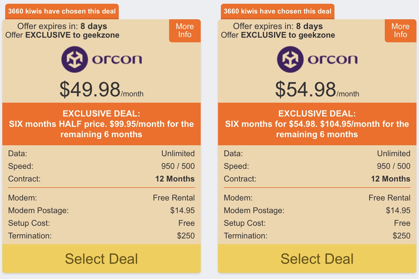
Task: Click the $49.98/month price
Action: pyautogui.click(x=101, y=89)
